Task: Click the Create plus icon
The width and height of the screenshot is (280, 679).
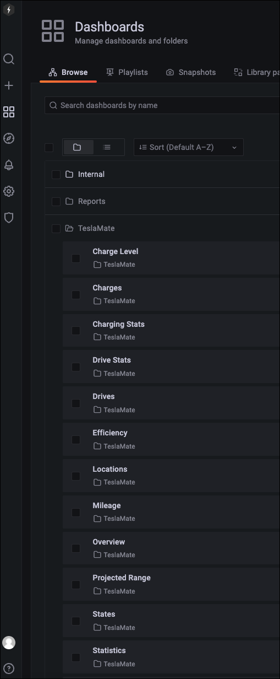Action: coord(9,85)
